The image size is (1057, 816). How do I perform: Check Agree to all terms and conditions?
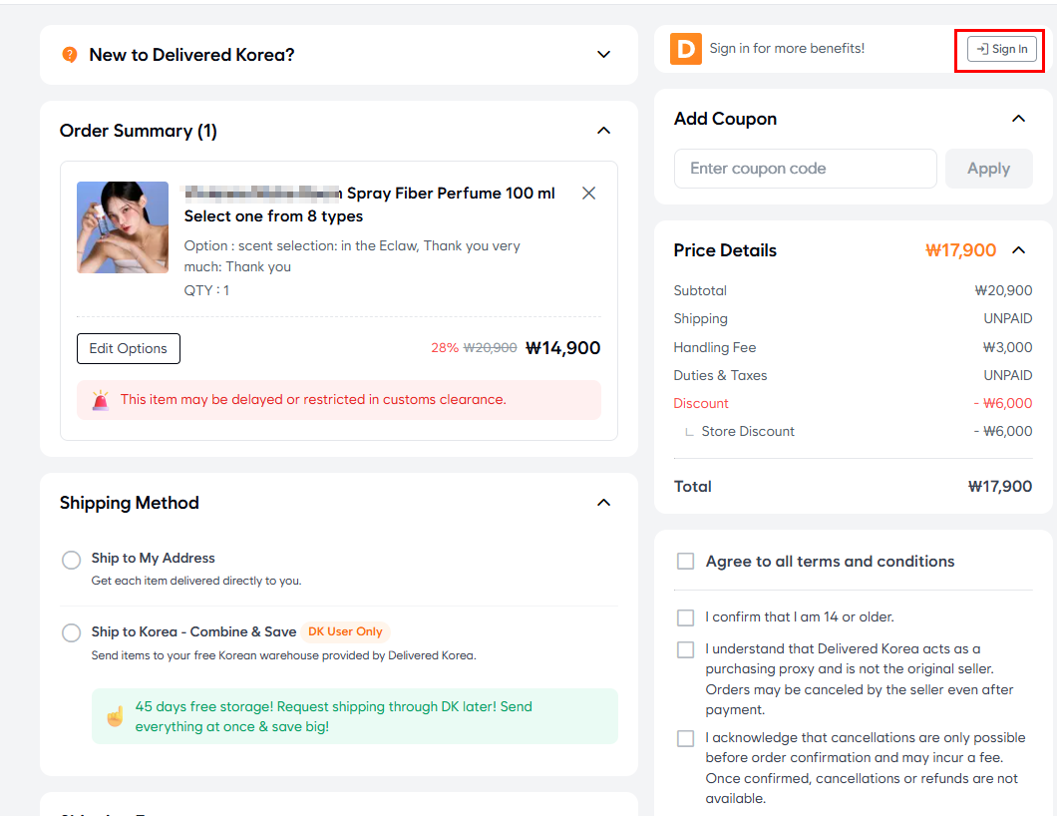[686, 562]
